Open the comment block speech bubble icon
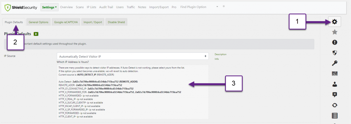The image size is (351, 124). coord(335,95)
